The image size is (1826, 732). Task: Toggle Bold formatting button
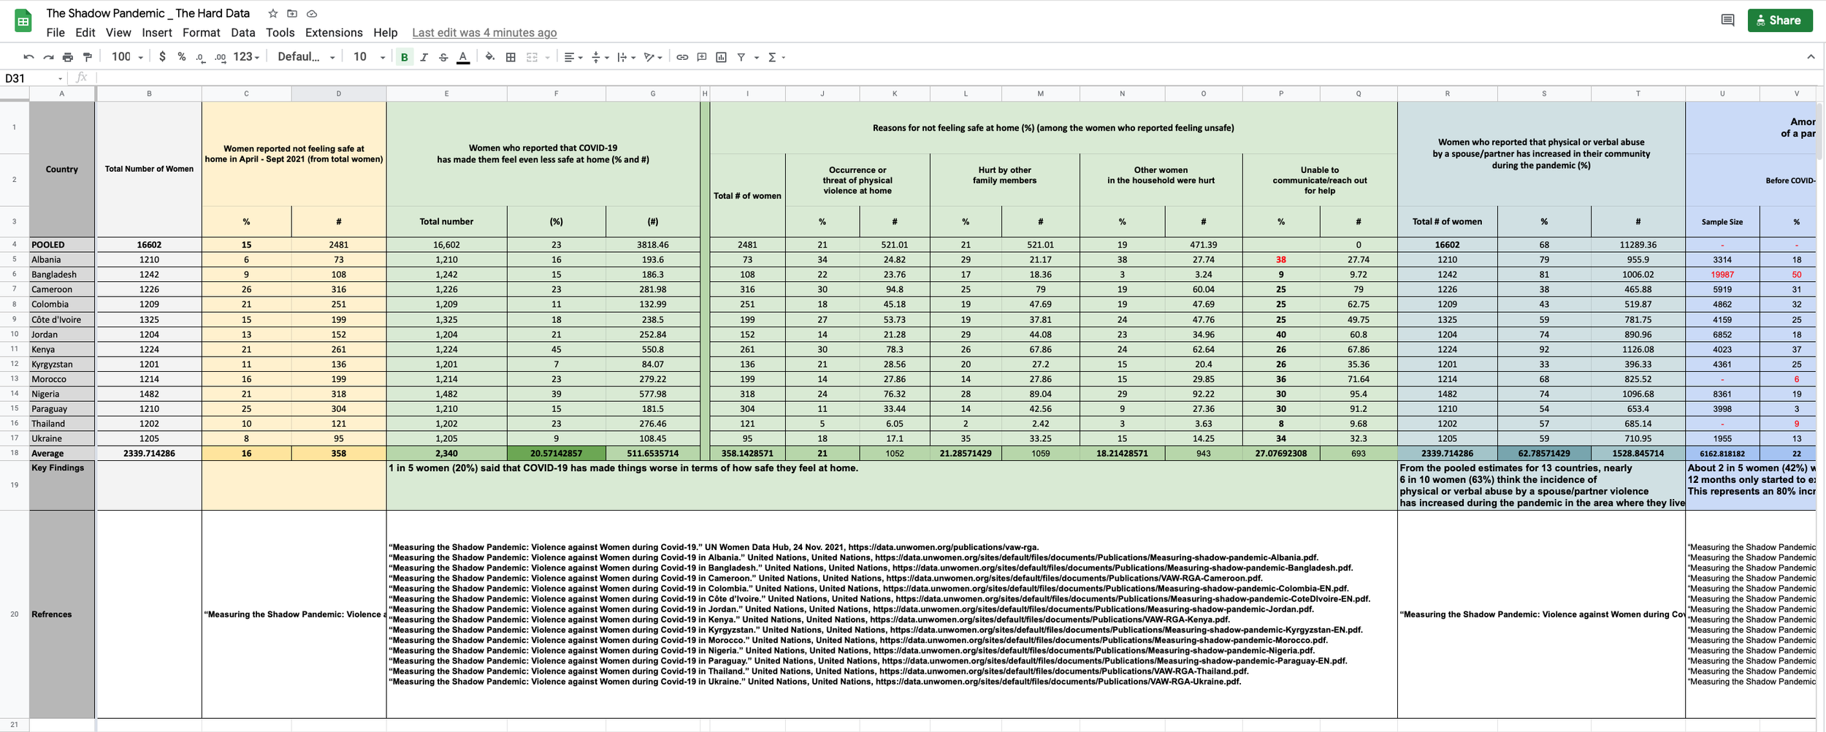click(404, 57)
